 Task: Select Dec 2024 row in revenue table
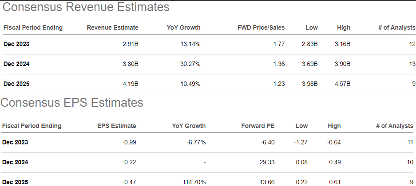[x=16, y=64]
